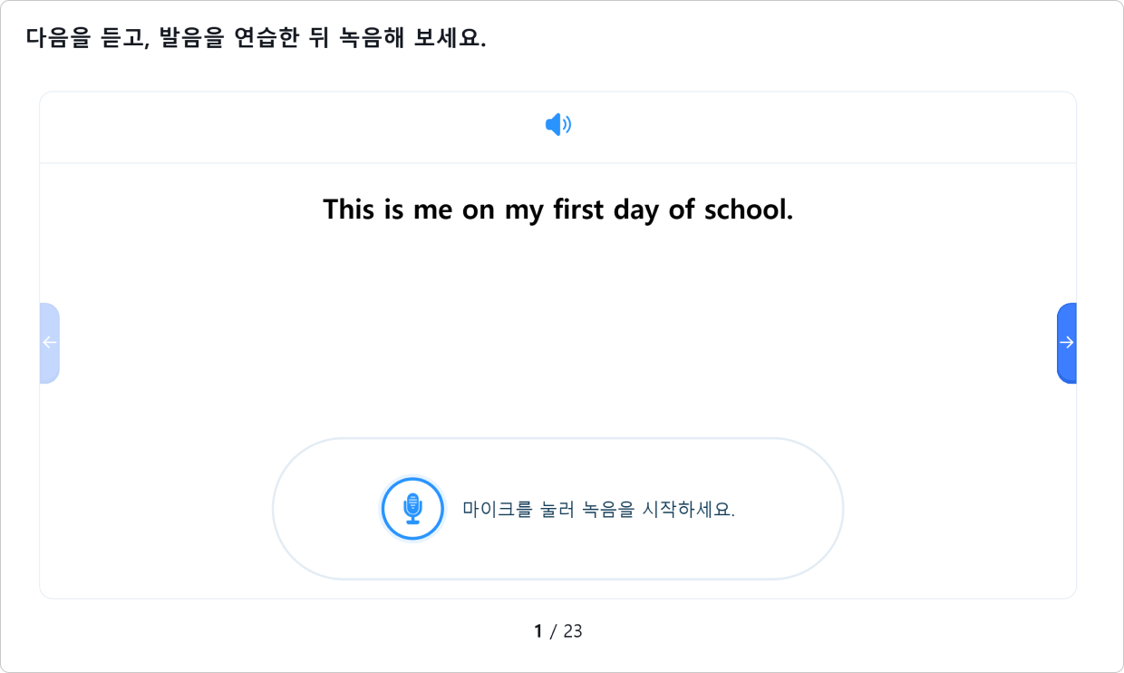Screen dimensions: 1124x673
Task: Click the bold current page number 1
Action: 538,631
